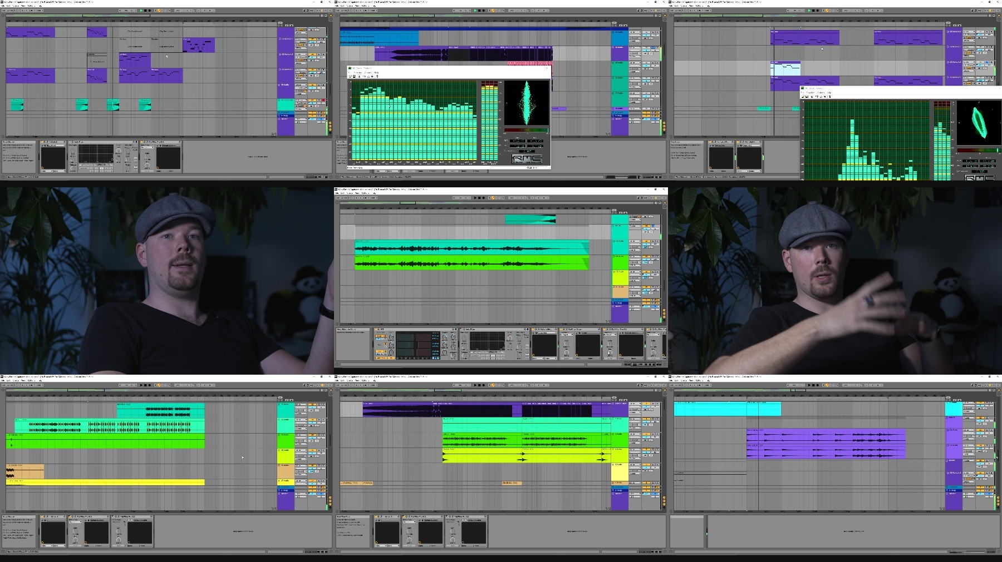Click Play in the bottom-middle Ableton frame

coord(475,385)
